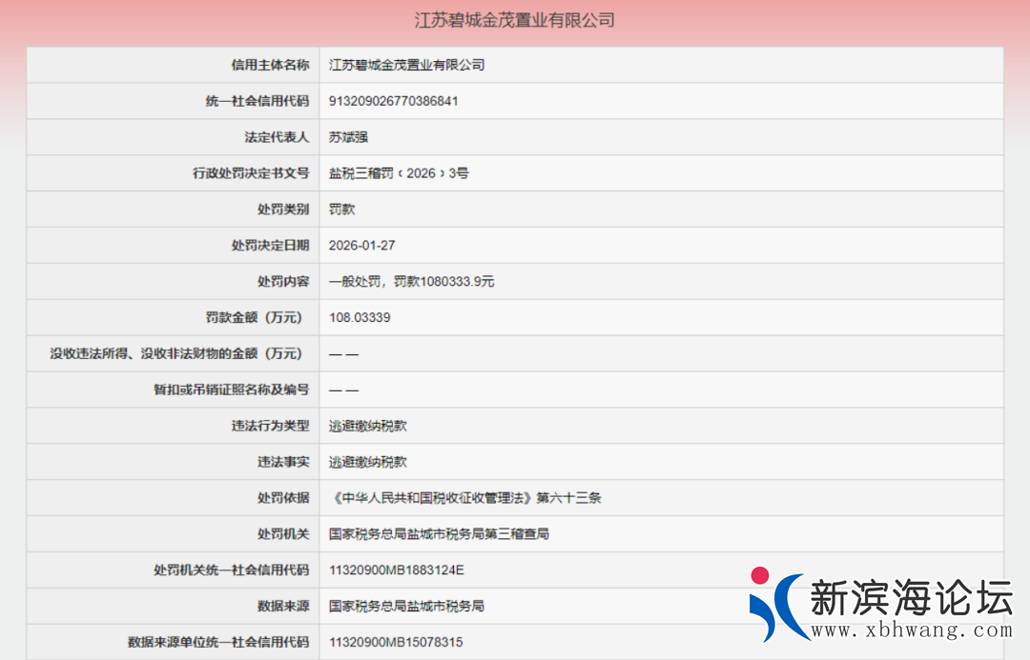Select the credit code 913209026770386841
This screenshot has height=660, width=1030.
point(393,101)
